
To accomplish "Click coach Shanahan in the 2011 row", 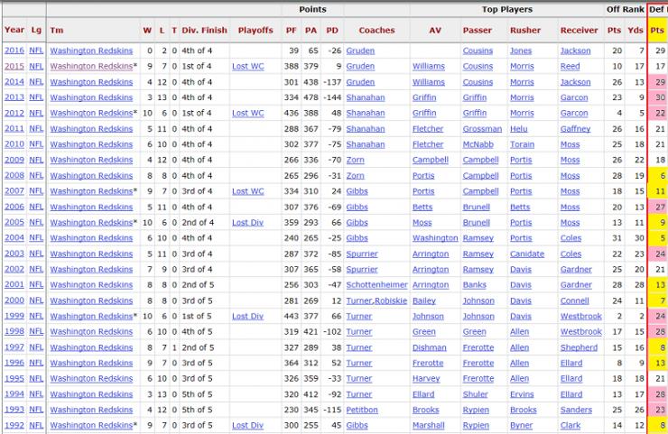I will 366,129.
